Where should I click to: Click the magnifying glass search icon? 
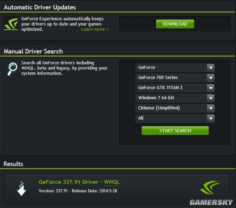(x=12, y=69)
